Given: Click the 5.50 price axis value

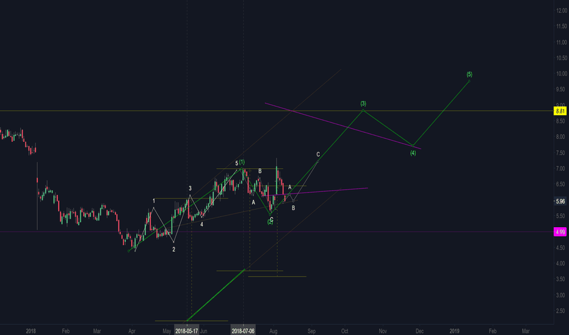Looking at the screenshot, I should click(x=562, y=216).
